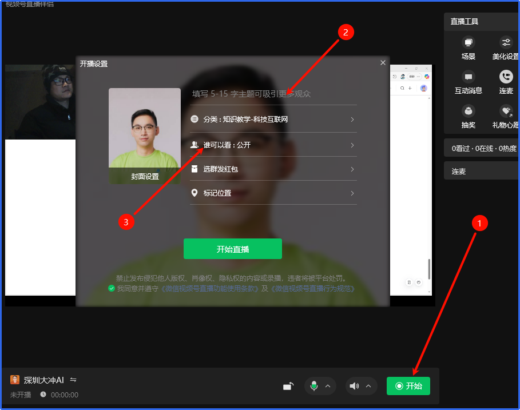Click the live topic title input field
The image size is (520, 410).
273,94
